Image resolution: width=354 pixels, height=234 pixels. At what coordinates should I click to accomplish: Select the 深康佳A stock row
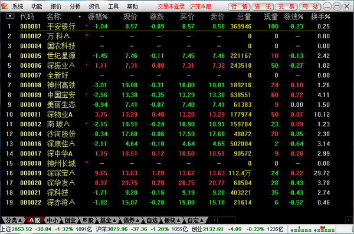(x=168, y=144)
